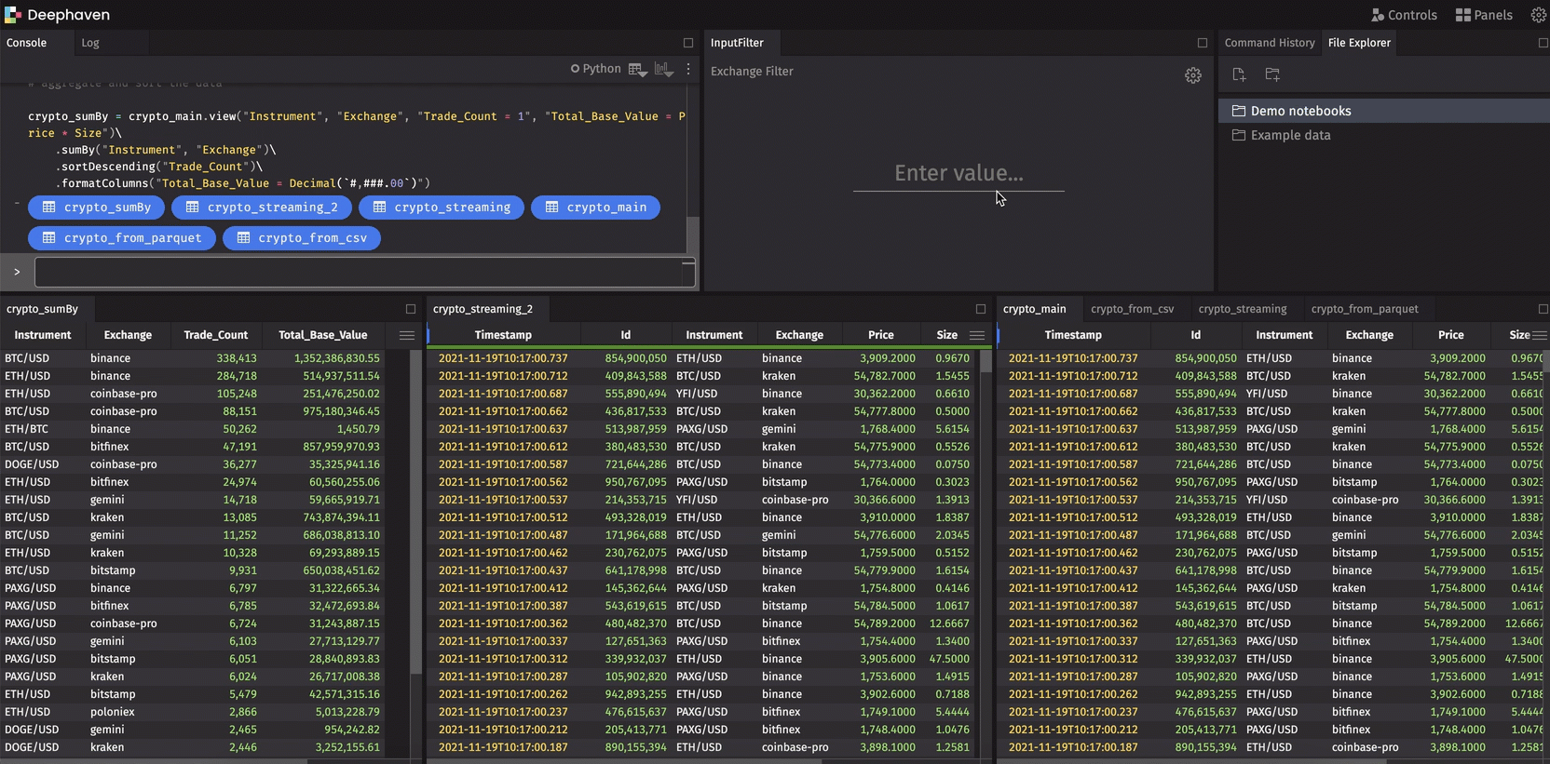
Task: Open Exchange Filter settings gear
Action: click(x=1192, y=75)
